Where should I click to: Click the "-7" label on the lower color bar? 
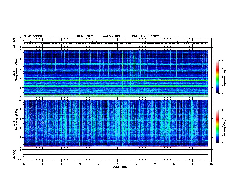(221, 143)
